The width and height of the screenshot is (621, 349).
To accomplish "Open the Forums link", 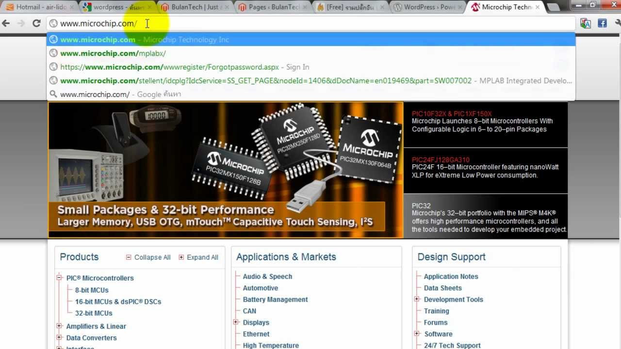I will tap(436, 322).
